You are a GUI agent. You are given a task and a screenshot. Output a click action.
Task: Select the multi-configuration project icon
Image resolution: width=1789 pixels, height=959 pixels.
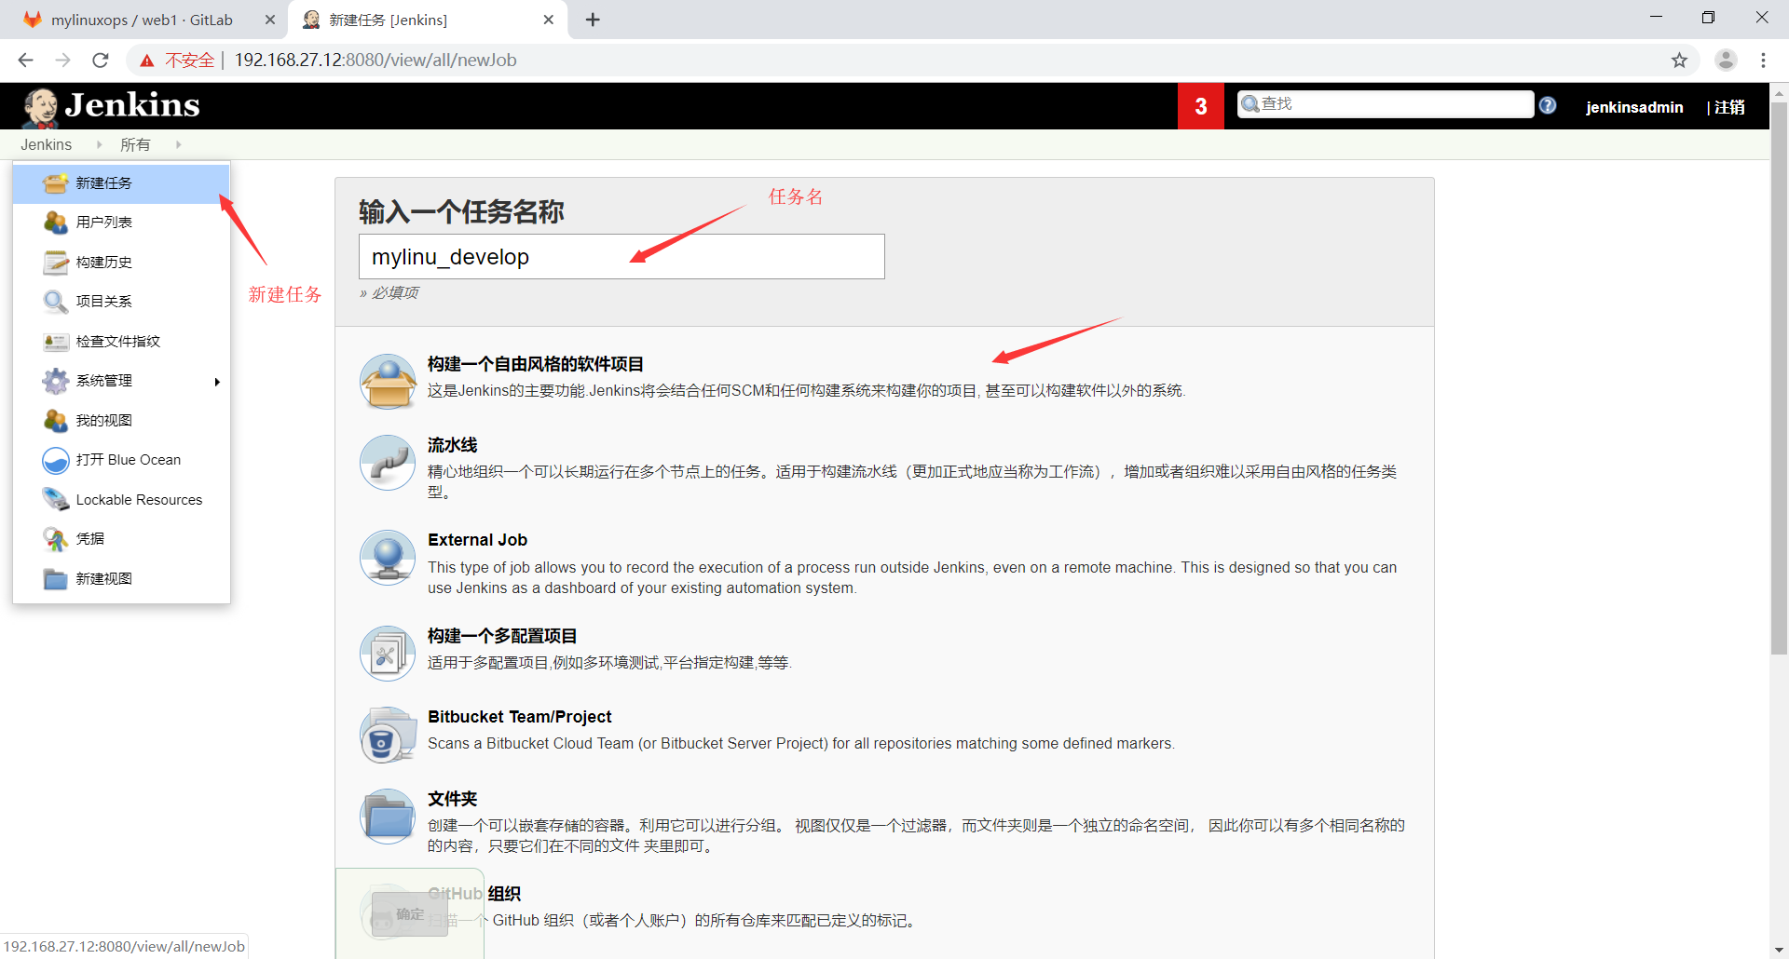click(x=388, y=653)
